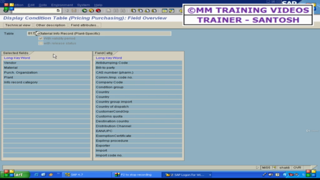320x180 pixels.
Task: Select ExemptionCertificate row
Action: tap(138, 135)
